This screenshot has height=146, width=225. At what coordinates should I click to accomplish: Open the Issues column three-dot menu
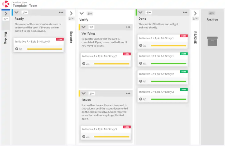[128, 93]
